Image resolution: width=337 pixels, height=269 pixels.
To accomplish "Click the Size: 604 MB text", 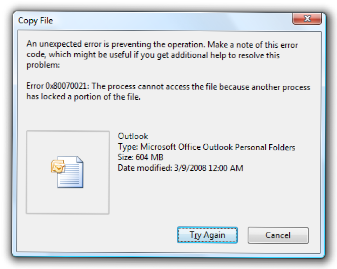I will click(140, 157).
